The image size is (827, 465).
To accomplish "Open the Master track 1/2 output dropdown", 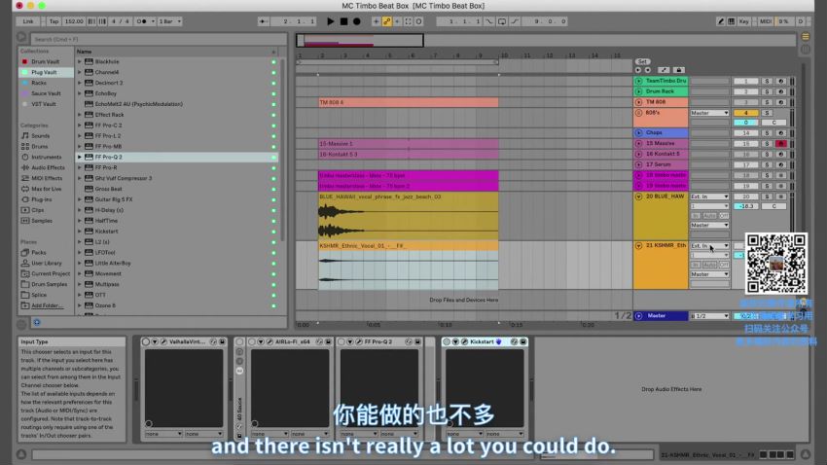I will point(710,316).
